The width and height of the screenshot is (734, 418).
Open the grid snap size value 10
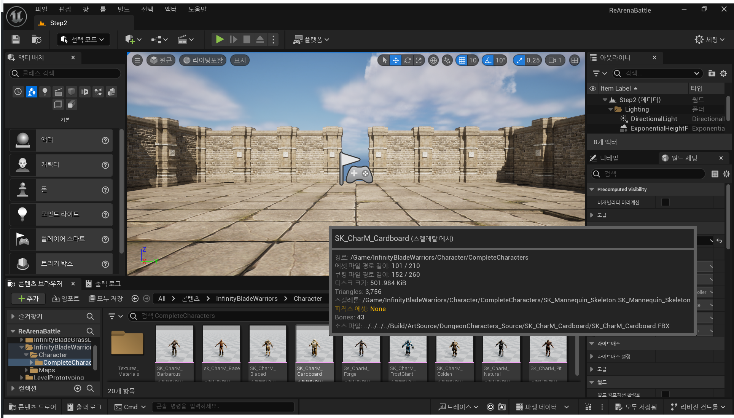pos(473,60)
